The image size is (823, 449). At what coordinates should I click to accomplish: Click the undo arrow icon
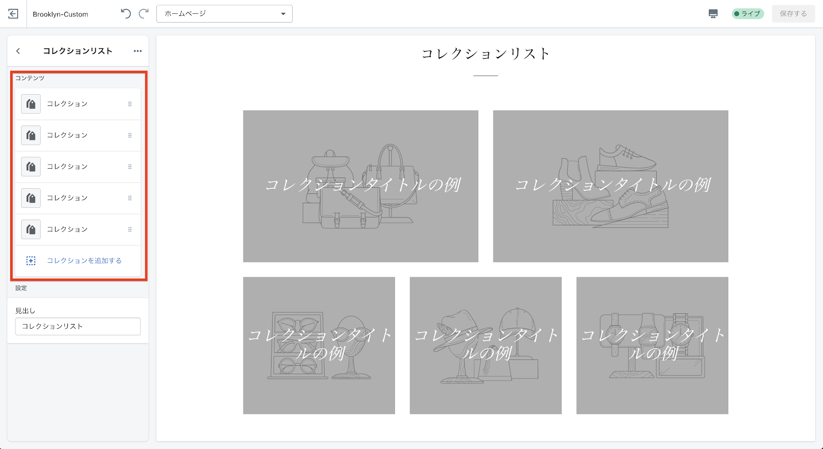pos(126,14)
